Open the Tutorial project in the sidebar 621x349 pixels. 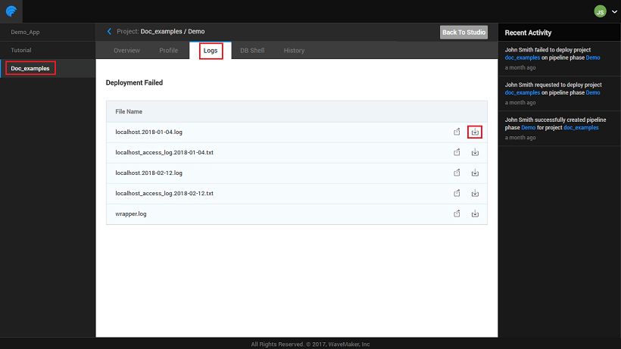[x=21, y=50]
